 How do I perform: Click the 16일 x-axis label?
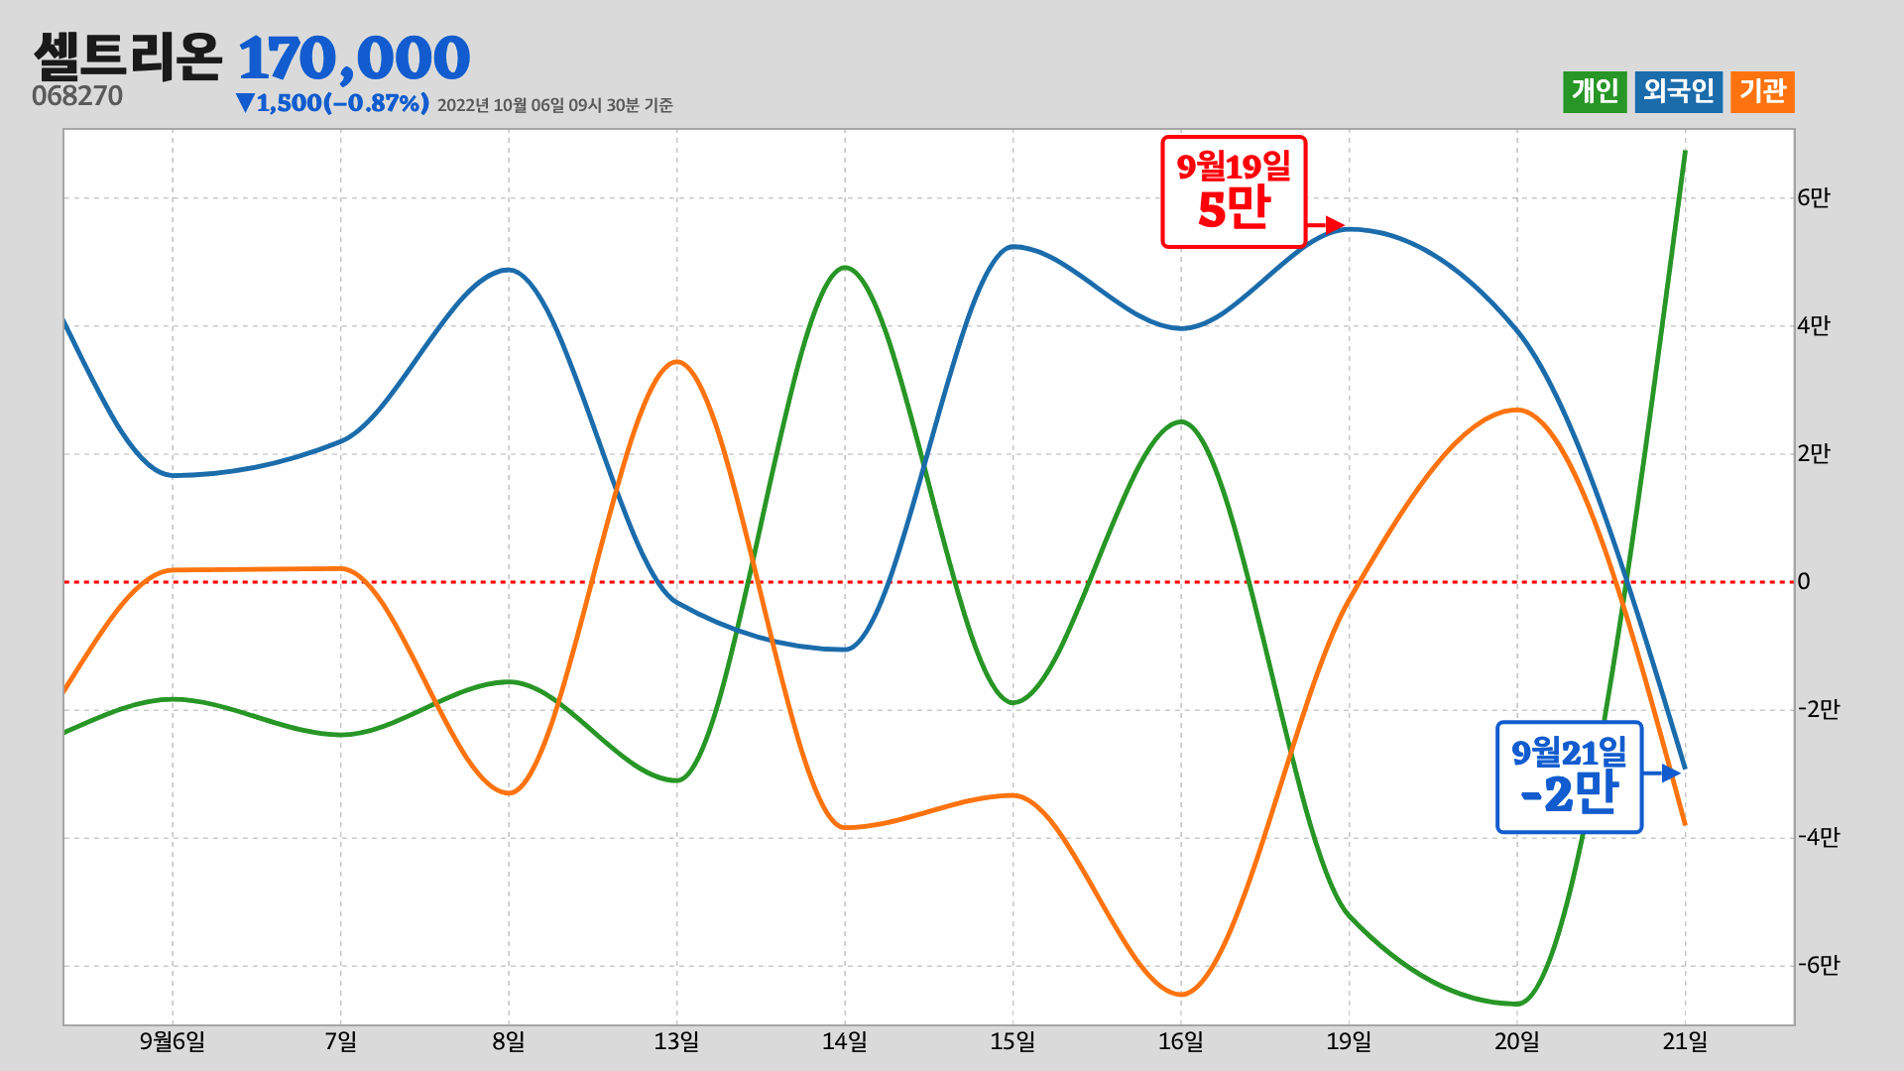pos(1181,1041)
